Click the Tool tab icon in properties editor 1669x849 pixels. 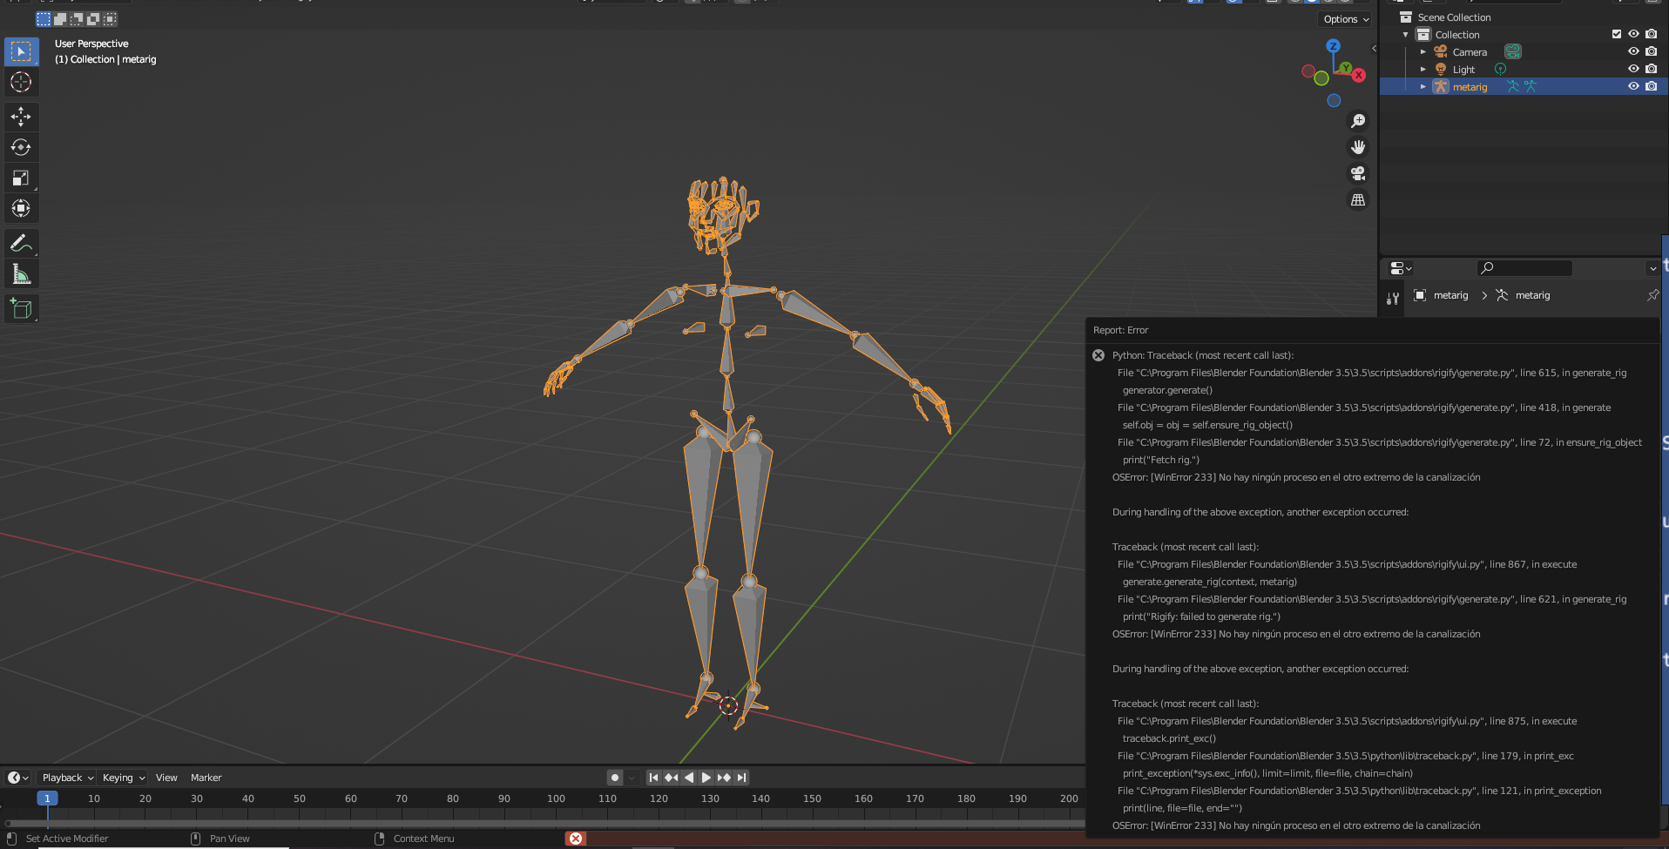[x=1393, y=299]
